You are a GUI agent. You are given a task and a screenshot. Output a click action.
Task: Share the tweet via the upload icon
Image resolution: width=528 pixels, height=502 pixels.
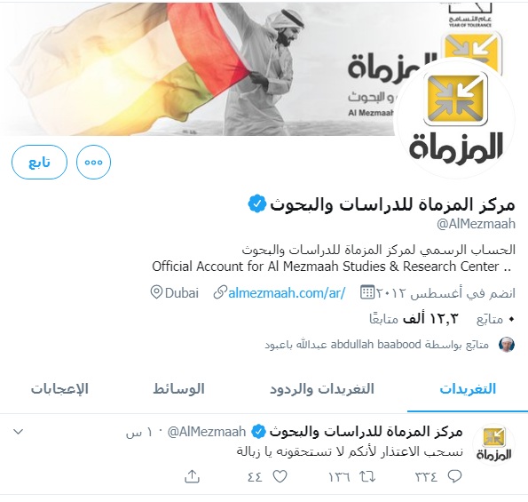[x=193, y=476]
